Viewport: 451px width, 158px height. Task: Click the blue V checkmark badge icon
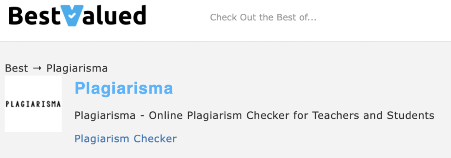click(72, 15)
